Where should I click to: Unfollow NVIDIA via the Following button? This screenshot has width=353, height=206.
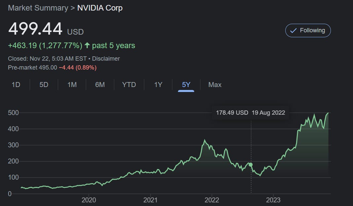(x=308, y=30)
